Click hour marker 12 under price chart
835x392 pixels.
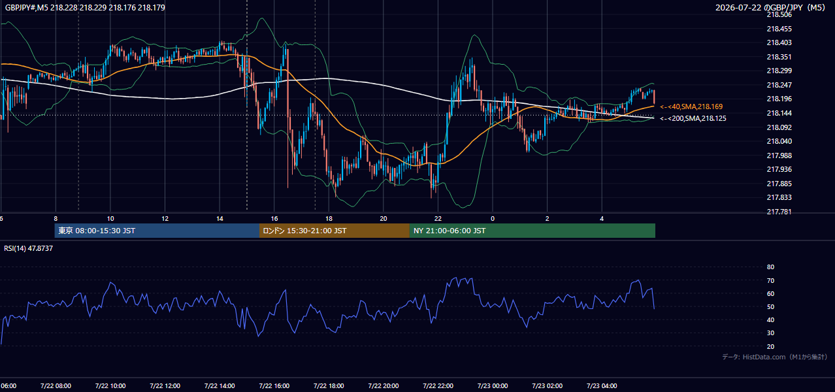(x=165, y=219)
